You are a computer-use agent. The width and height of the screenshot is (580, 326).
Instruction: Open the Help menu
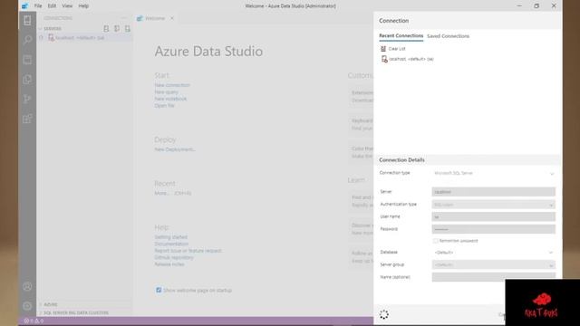[83, 6]
